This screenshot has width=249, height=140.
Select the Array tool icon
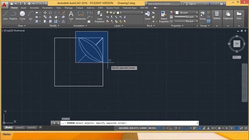pyautogui.click(x=56, y=21)
